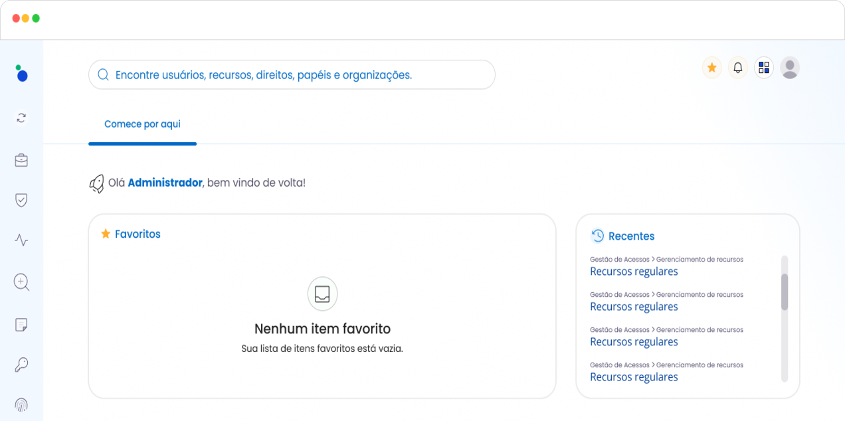Select the Comece por aqui tab
845x421 pixels.
coord(142,124)
